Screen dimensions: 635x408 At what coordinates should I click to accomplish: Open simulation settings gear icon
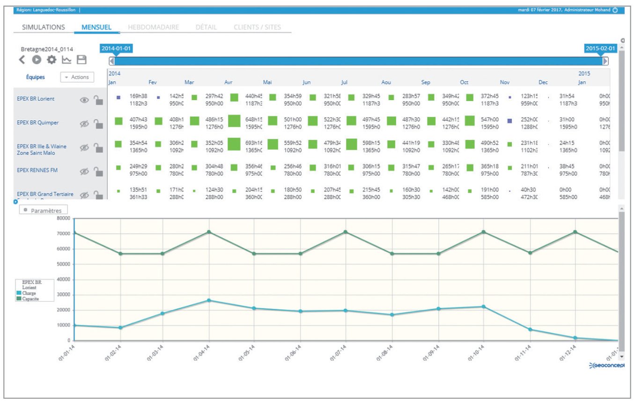(51, 60)
